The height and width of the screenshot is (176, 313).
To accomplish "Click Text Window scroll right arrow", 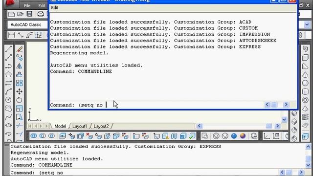I will pos(286,105).
